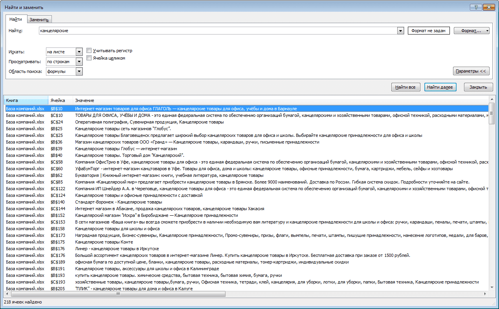Select result row with cell $B$140
The image size is (499, 309).
coord(246,202)
